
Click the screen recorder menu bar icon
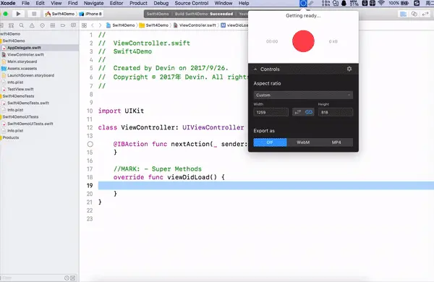(303, 4)
